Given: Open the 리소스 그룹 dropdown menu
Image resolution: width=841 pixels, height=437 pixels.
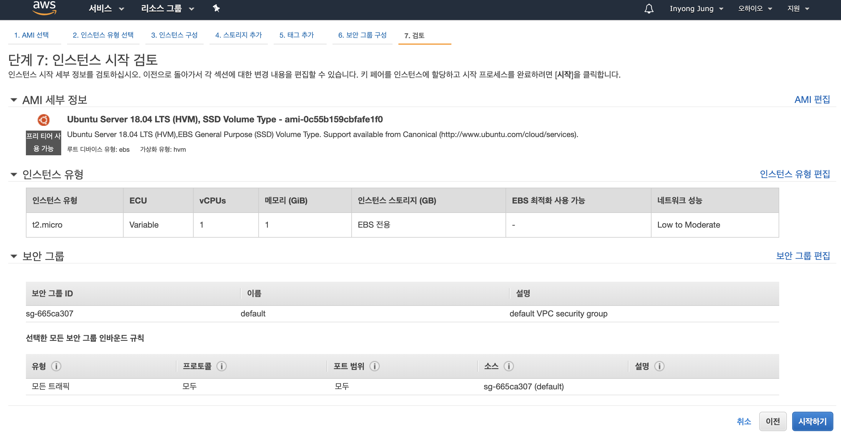Looking at the screenshot, I should point(167,9).
